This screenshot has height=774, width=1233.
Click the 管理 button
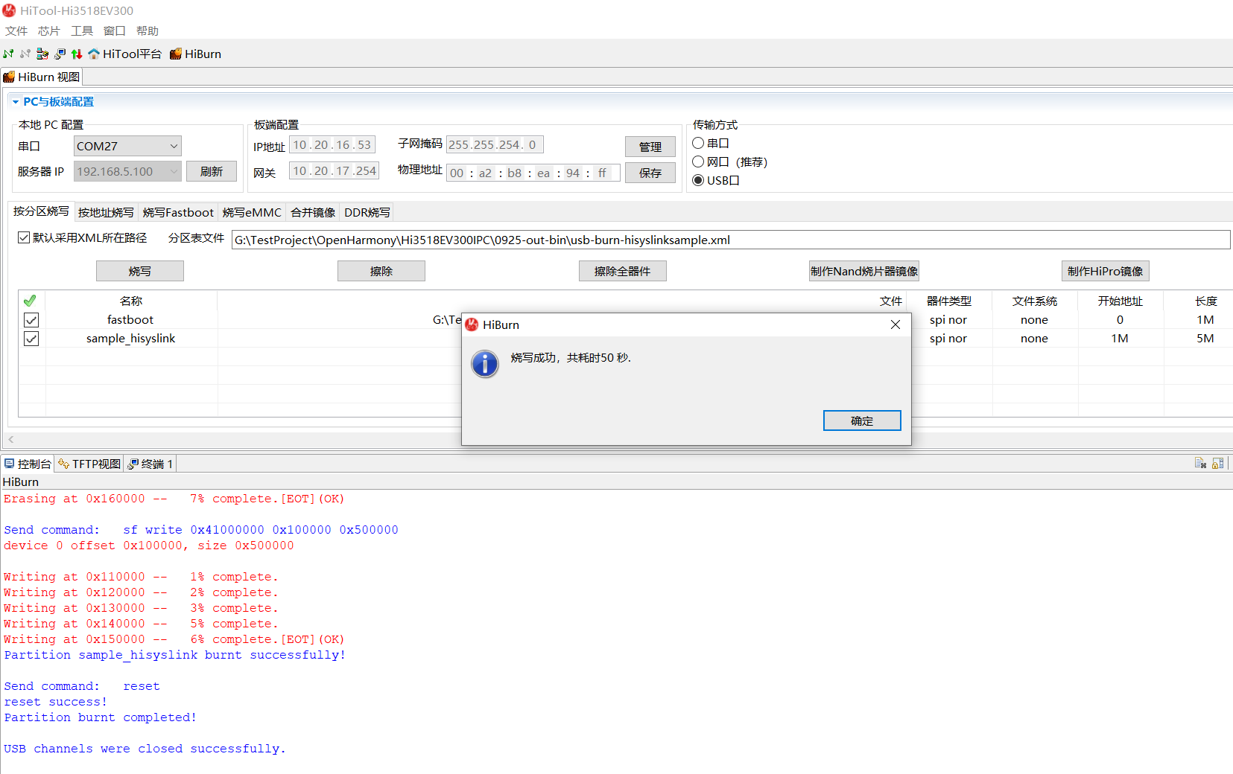point(650,147)
